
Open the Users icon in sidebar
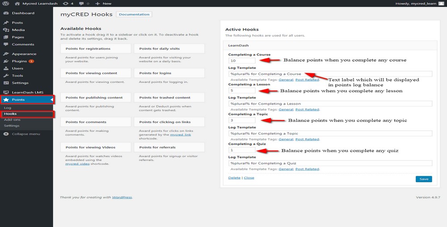click(x=5, y=69)
